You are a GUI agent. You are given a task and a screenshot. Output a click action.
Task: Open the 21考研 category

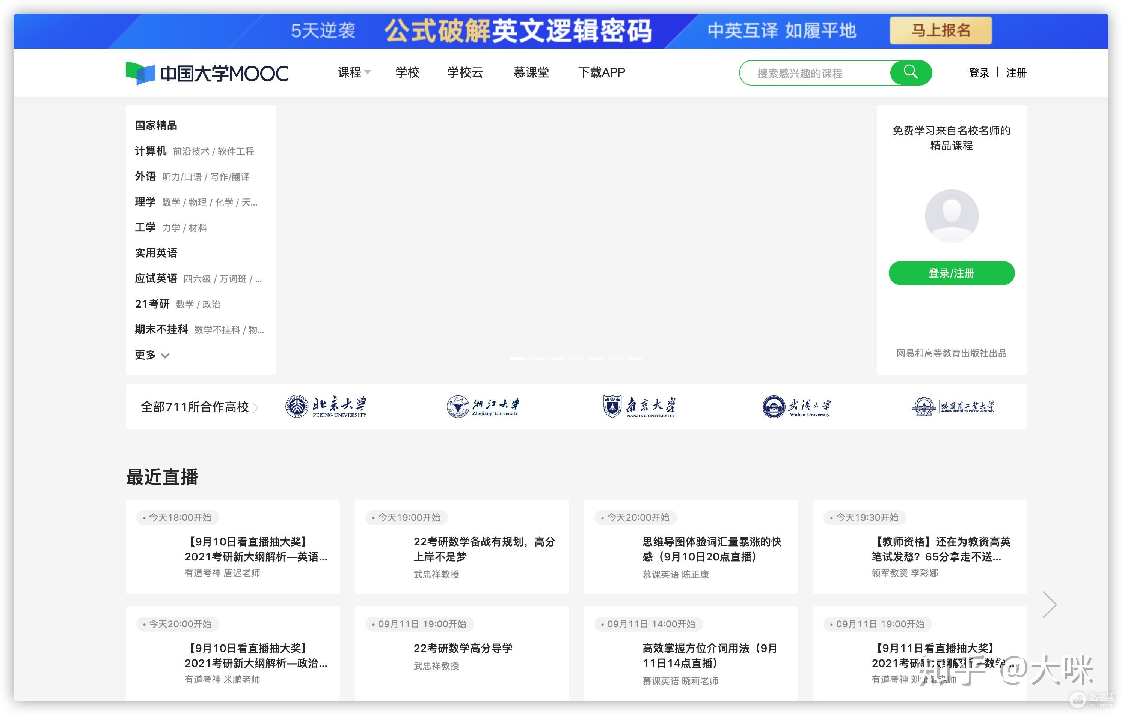(152, 304)
